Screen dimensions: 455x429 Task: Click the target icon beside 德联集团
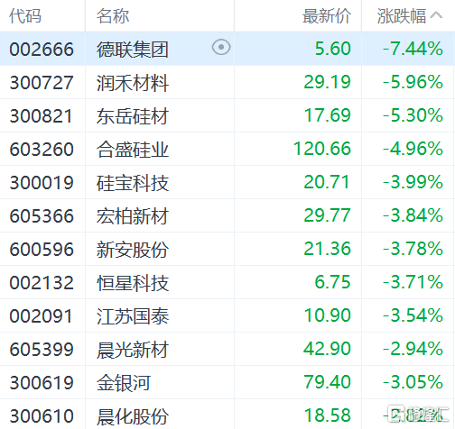[x=221, y=48]
